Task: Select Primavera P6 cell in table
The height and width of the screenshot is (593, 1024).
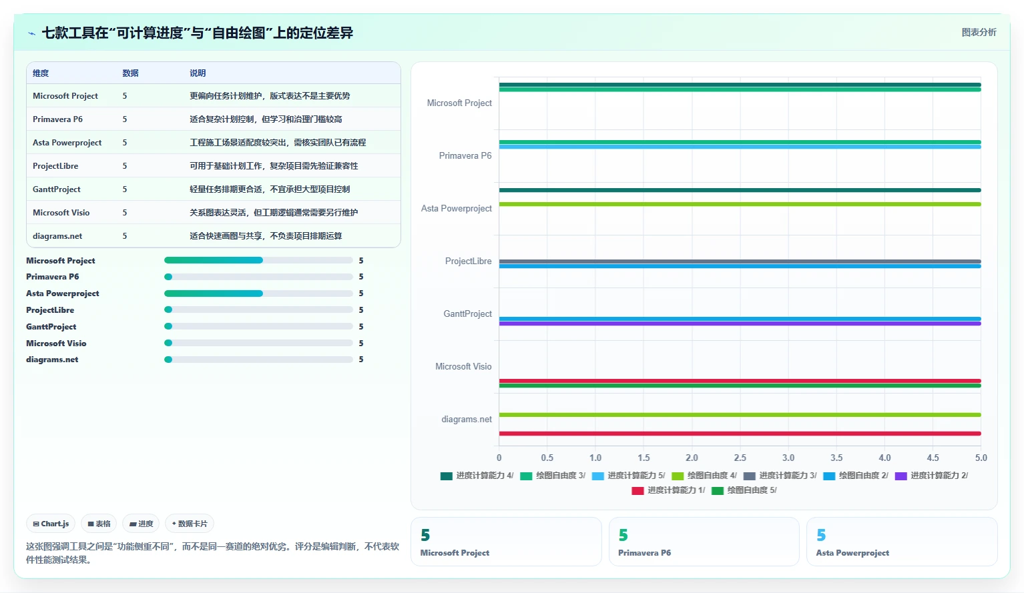Action: point(57,119)
